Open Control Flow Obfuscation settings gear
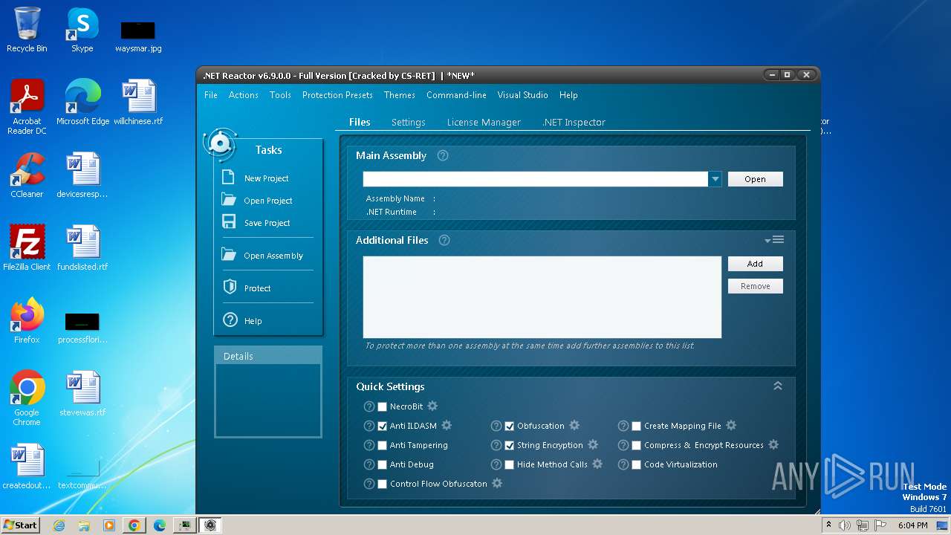 click(497, 484)
